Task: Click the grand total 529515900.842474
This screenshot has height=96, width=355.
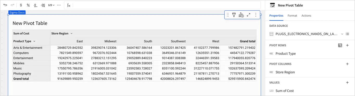Action: click(238, 79)
